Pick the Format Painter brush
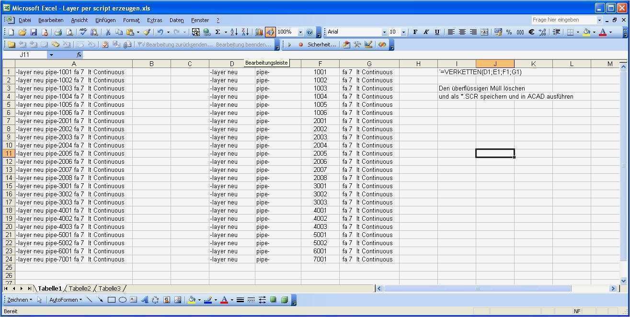This screenshot has height=317, width=630. (147, 32)
